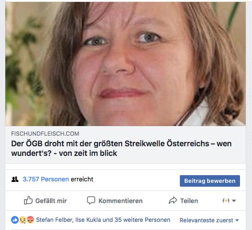The width and height of the screenshot is (252, 230).
Task: Click the sad reaction emoji
Action: [23, 220]
